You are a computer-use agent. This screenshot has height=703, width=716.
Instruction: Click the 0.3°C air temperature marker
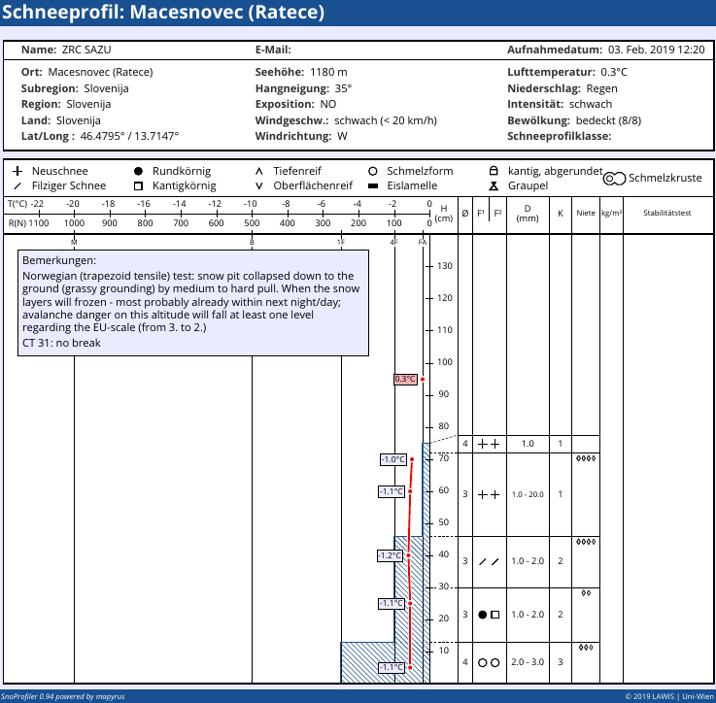point(405,380)
